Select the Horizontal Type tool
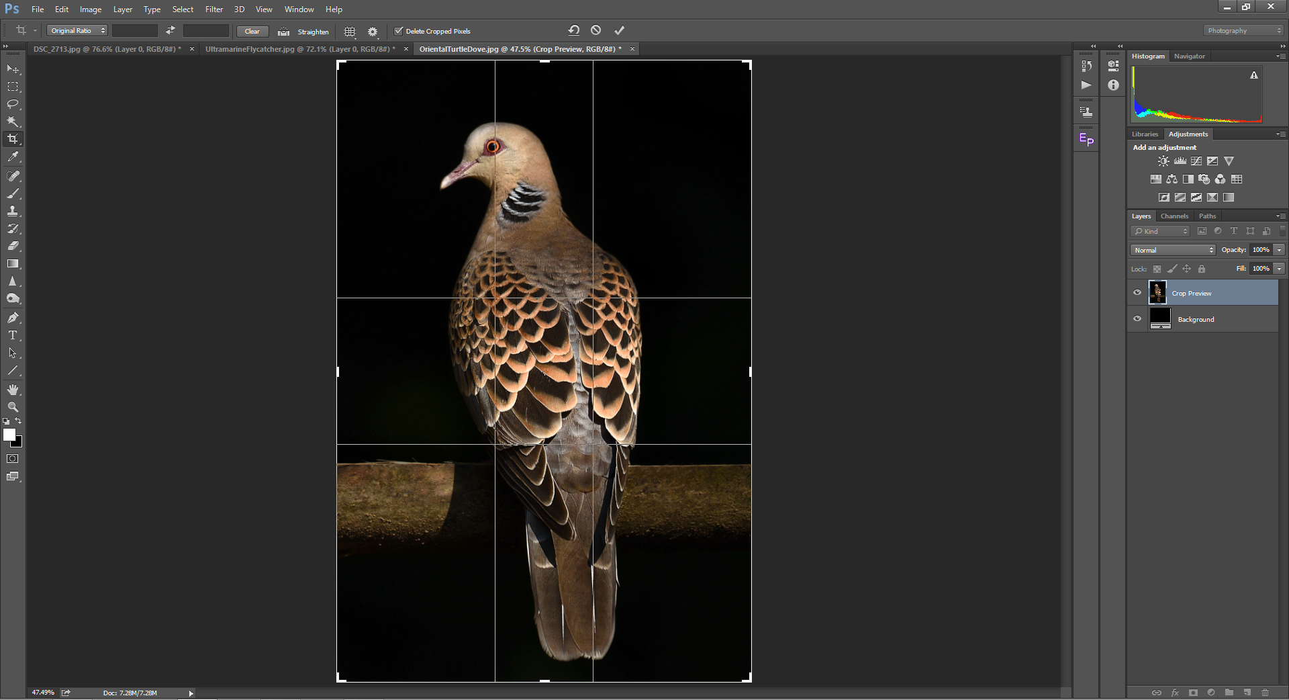 tap(13, 335)
